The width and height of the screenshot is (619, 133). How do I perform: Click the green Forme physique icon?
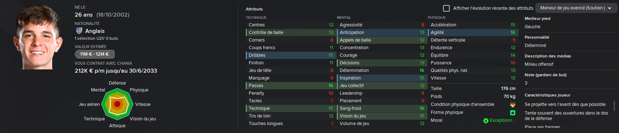(x=512, y=112)
